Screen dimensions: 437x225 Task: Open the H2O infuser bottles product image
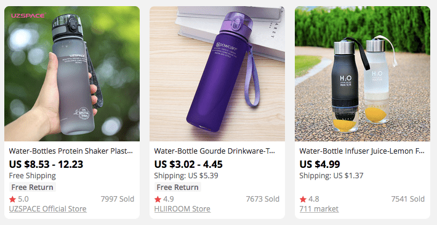tap(363, 74)
